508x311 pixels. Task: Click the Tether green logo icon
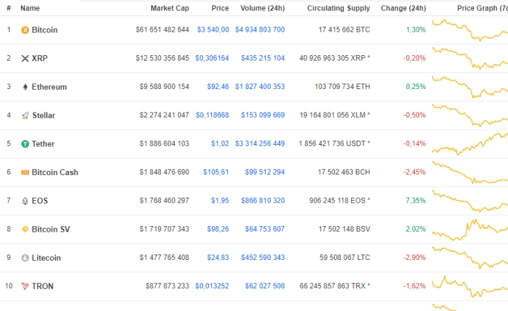click(x=25, y=144)
